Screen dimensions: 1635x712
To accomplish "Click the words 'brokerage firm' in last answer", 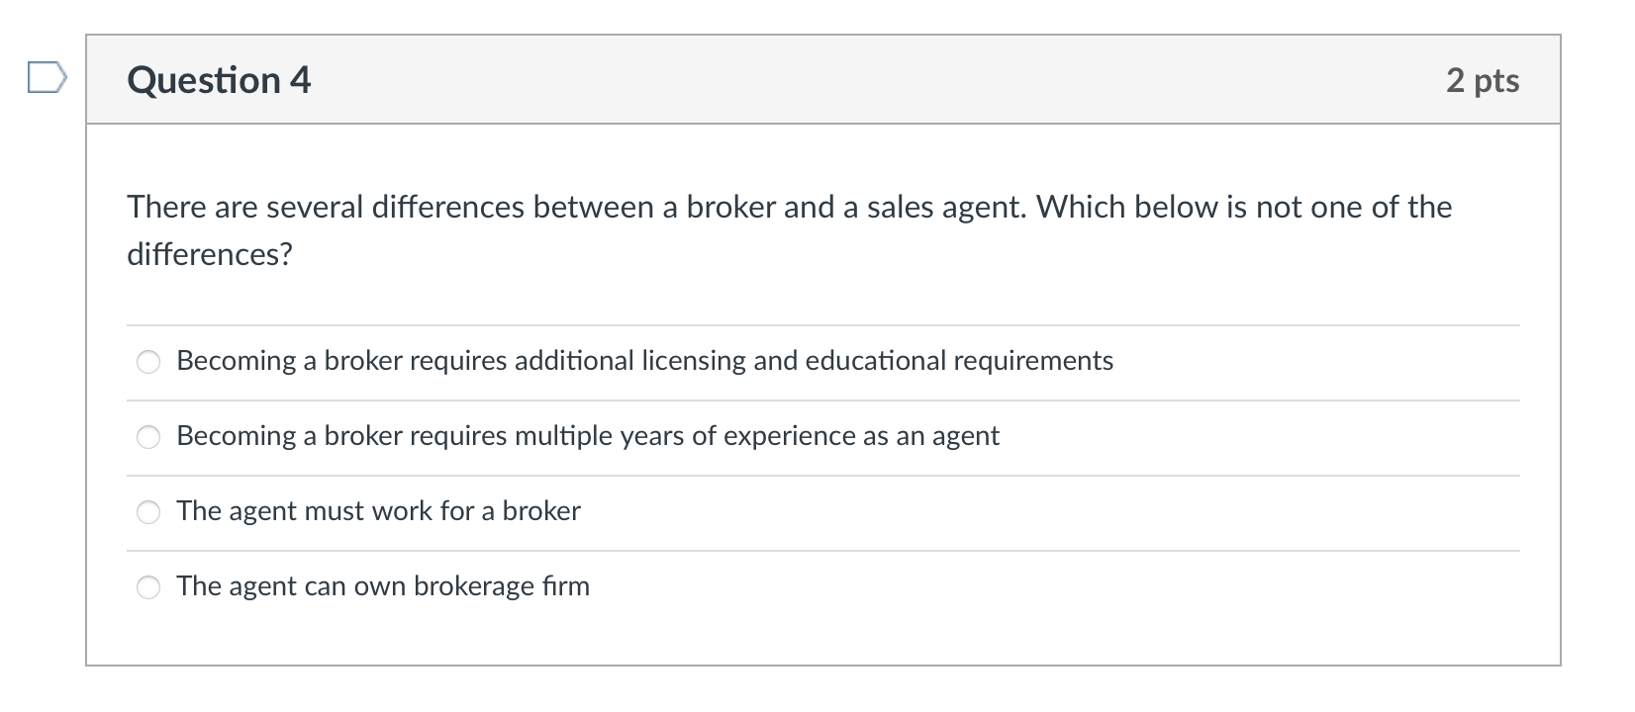I will (502, 586).
